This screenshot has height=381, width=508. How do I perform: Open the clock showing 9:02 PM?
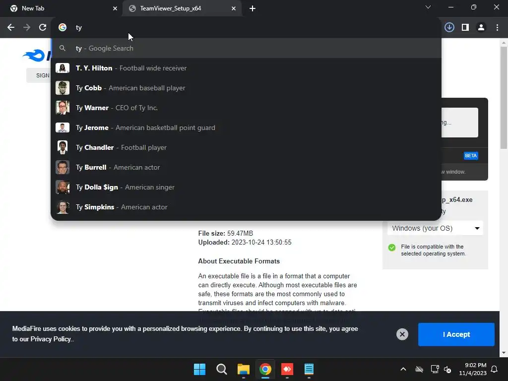[473, 369]
